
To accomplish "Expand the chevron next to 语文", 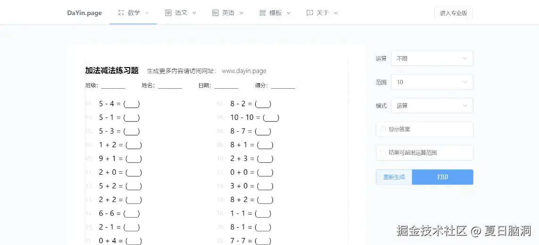I will coord(194,13).
